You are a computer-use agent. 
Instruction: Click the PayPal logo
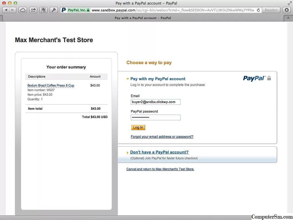[x=254, y=78]
